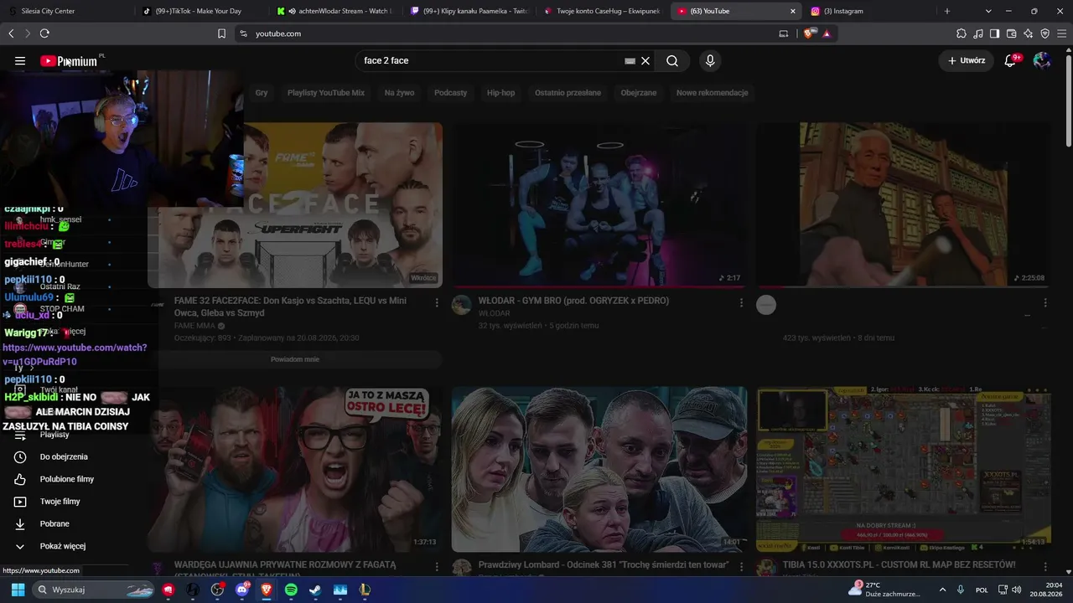
Task: Open the Prawdziwy Lombard video thumbnail
Action: (600, 469)
